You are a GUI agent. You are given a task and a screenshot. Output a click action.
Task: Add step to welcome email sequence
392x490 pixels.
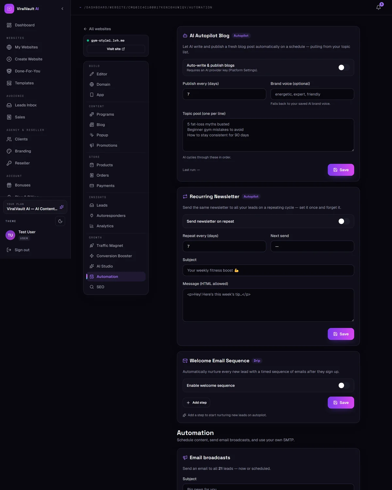pyautogui.click(x=196, y=402)
